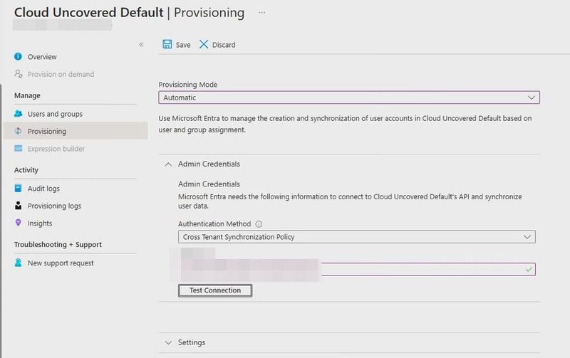Click the 'Use Microsoft Entra to manage' description
This screenshot has width=570, height=358.
point(345,124)
